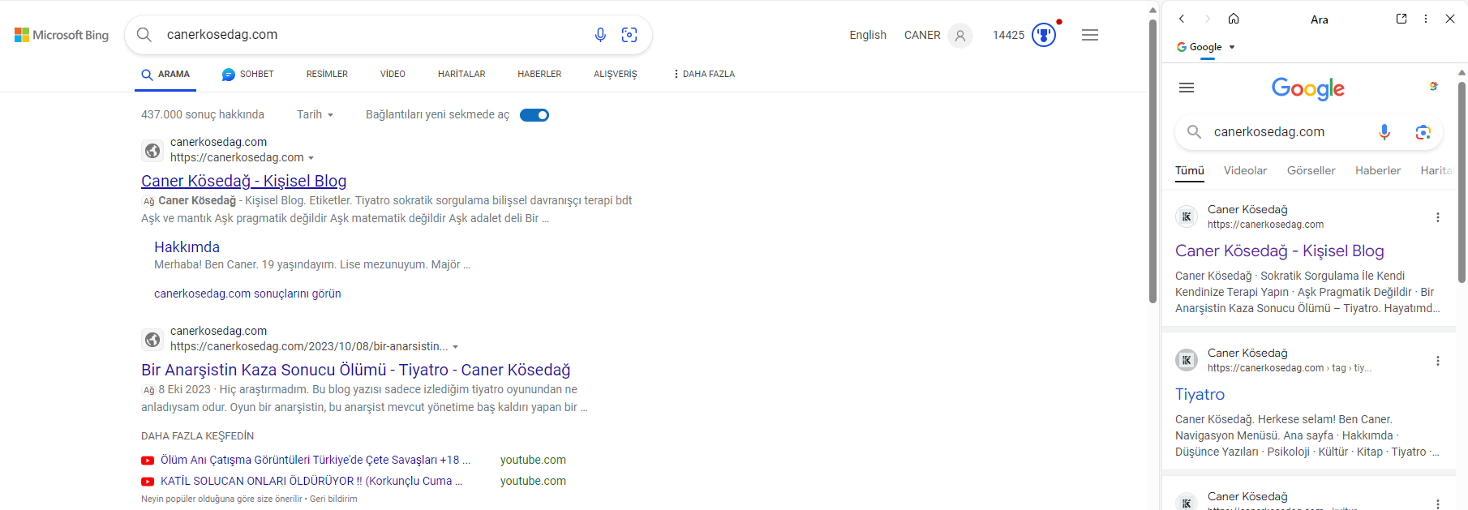The image size is (1468, 510).
Task: Start voice search with Bing microphone icon
Action: coord(600,35)
